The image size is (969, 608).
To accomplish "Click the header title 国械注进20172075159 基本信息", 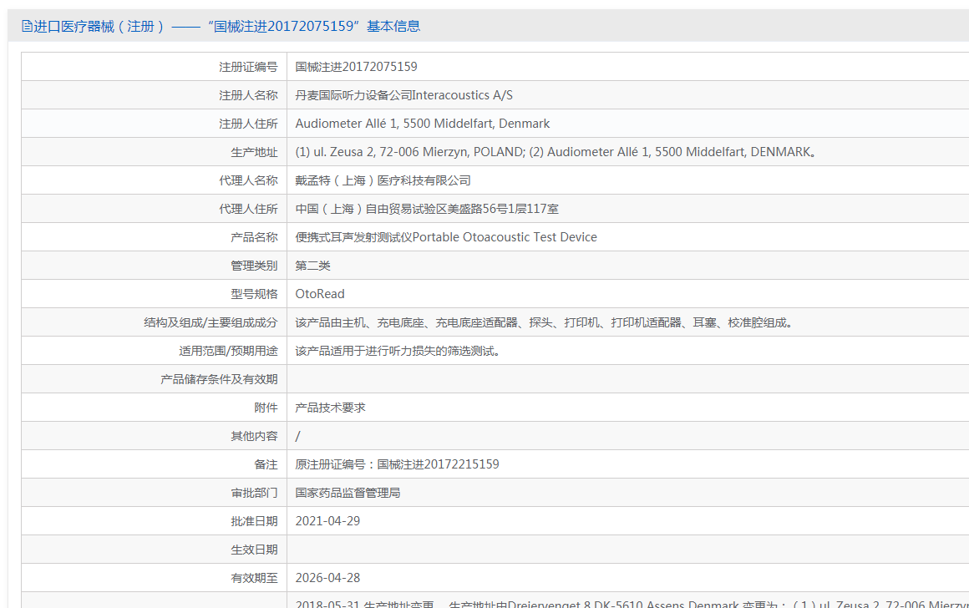I will pos(314,26).
